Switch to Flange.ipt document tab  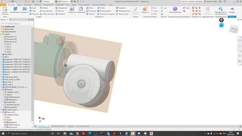(x=71, y=126)
